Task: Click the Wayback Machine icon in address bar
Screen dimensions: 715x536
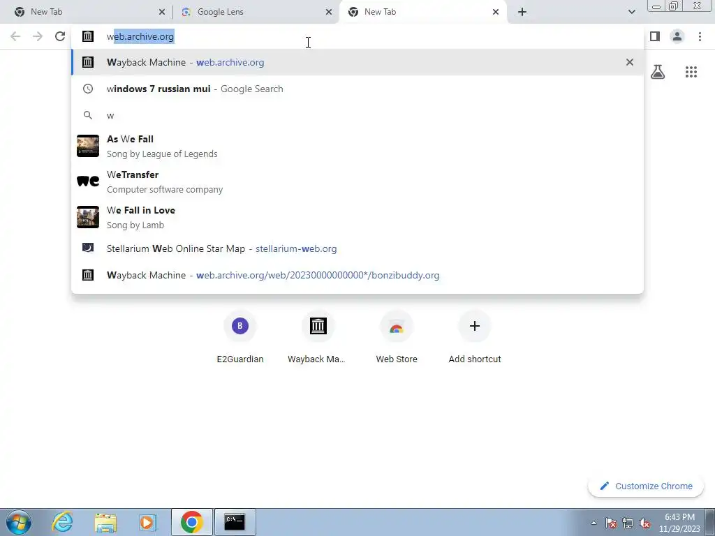Action: (x=88, y=36)
